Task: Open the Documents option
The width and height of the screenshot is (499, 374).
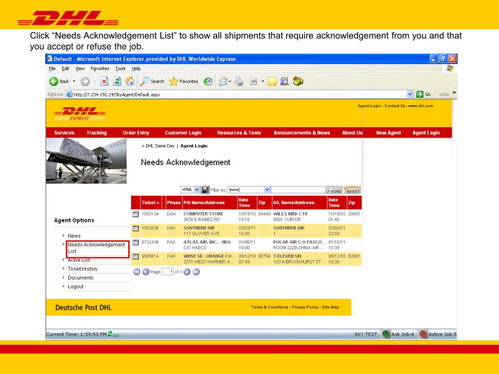Action: (80, 278)
